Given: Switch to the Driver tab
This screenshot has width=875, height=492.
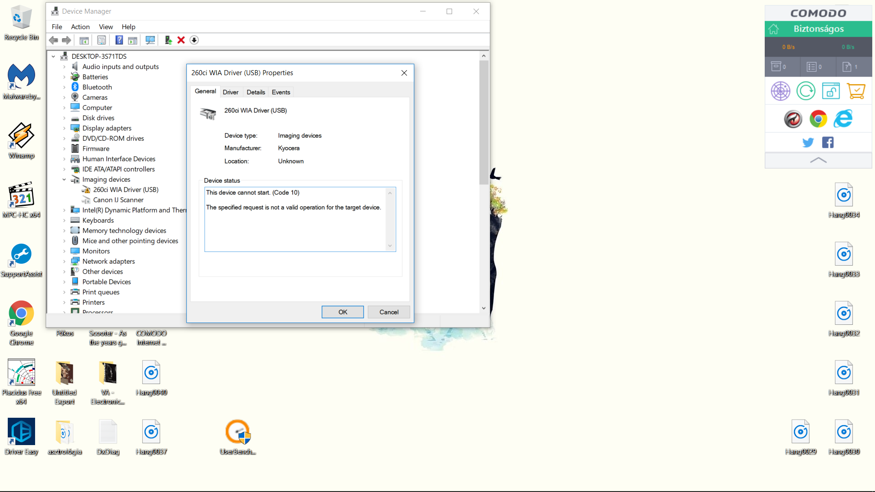Looking at the screenshot, I should click(230, 92).
